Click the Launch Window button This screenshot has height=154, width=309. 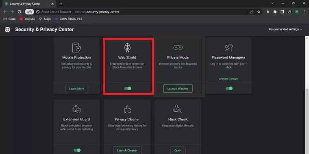(178, 89)
